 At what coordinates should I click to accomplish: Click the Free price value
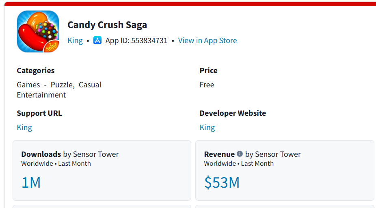tap(207, 85)
